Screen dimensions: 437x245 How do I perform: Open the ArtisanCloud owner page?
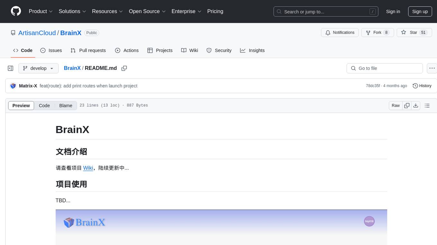point(37,33)
